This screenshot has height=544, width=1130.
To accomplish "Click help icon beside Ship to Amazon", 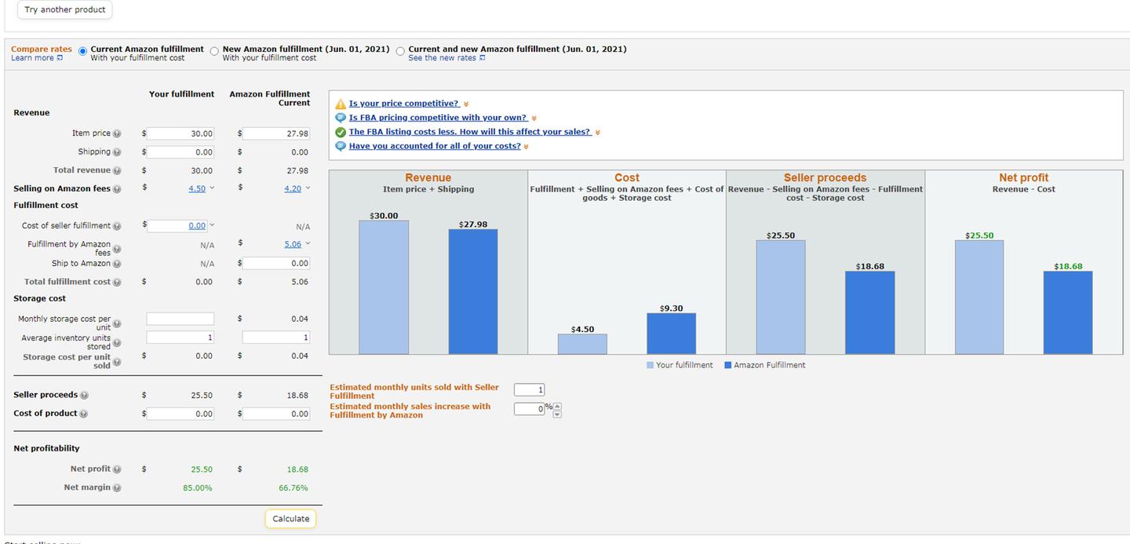I will 117,264.
